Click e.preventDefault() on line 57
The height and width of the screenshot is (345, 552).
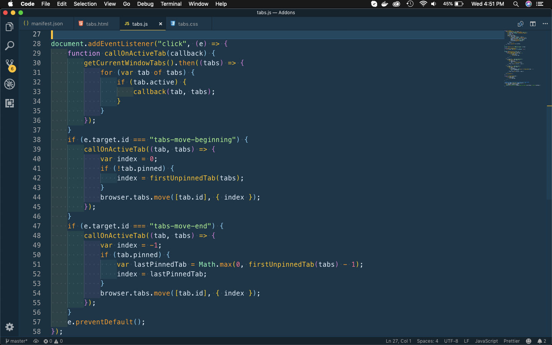click(x=106, y=322)
